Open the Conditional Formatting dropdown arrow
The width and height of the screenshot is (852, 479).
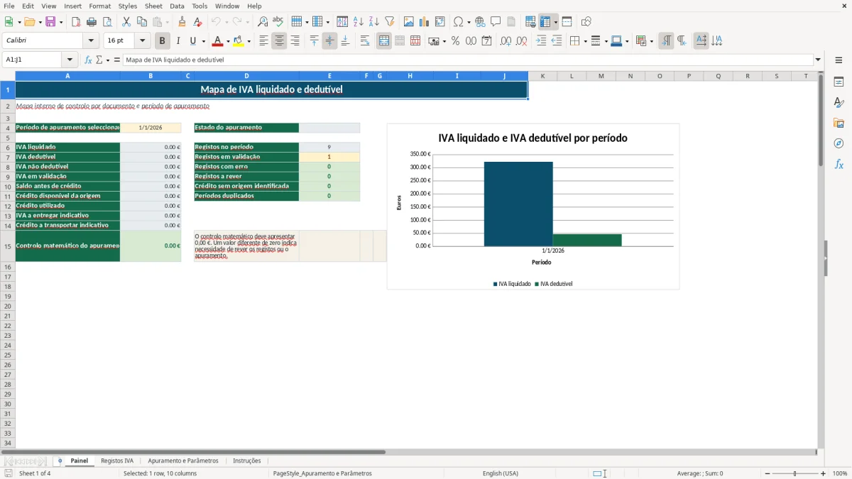pos(651,41)
